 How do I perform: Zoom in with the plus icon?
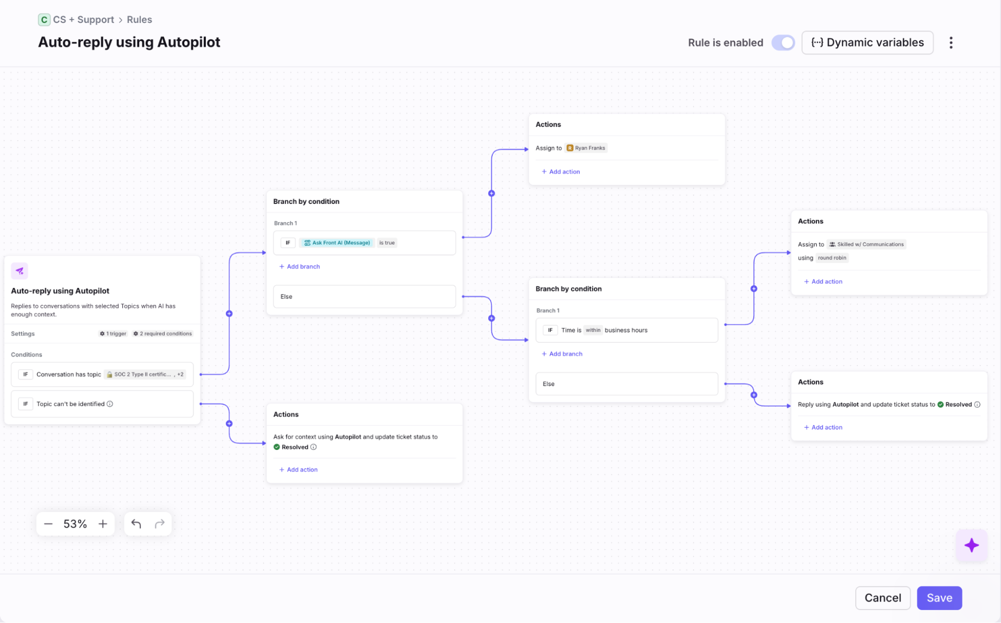[x=103, y=523]
